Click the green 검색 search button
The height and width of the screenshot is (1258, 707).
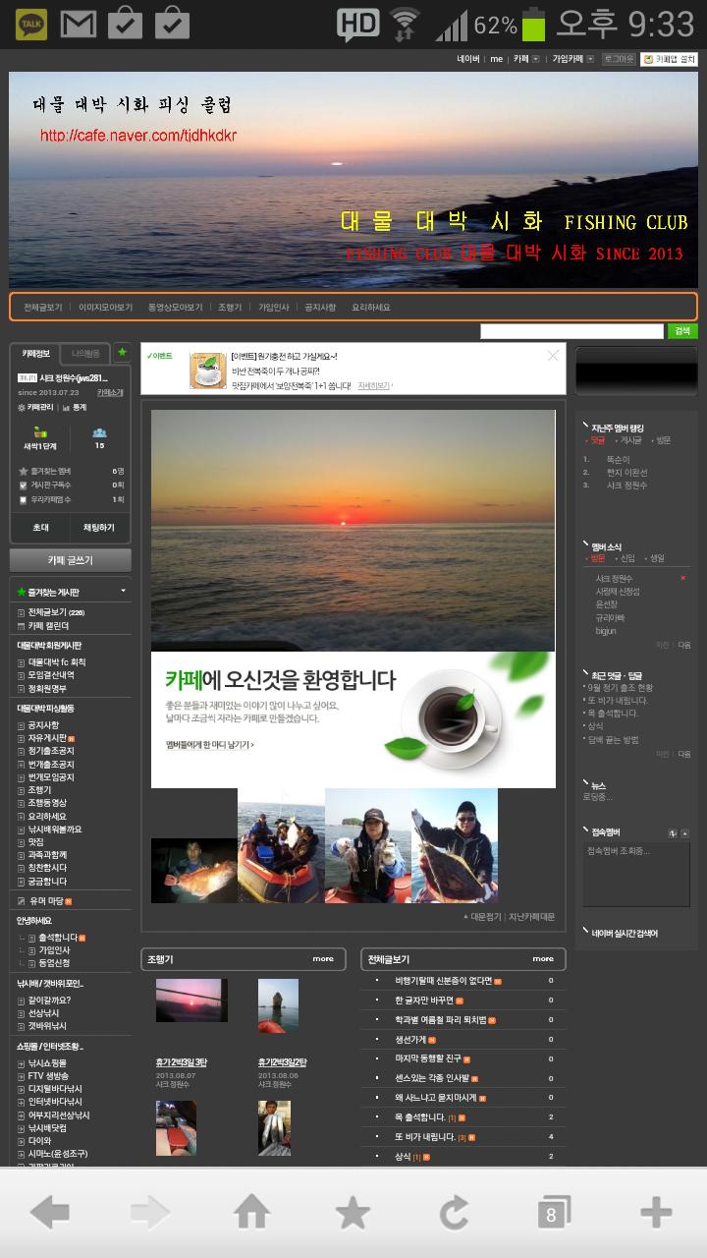681,331
